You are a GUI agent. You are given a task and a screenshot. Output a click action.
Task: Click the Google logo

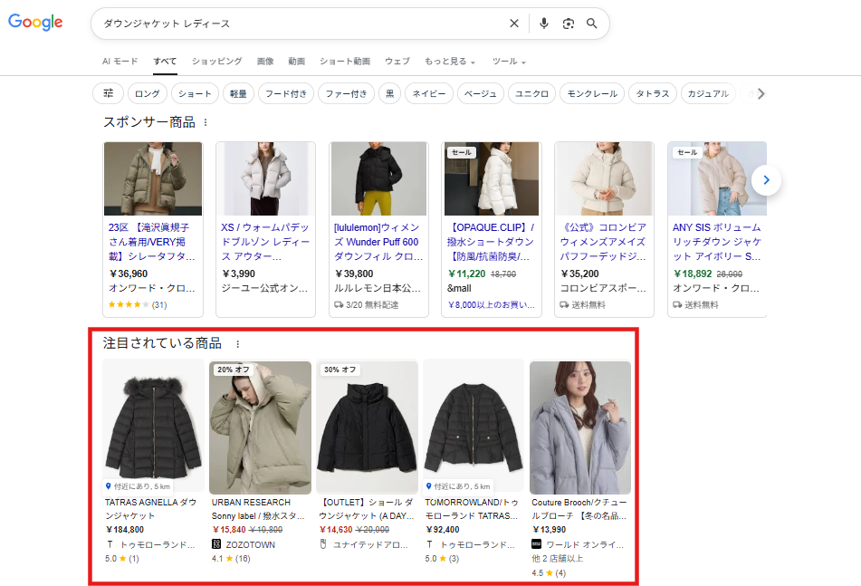[34, 22]
